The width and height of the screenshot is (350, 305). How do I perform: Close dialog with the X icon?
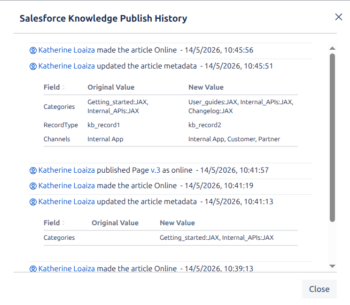click(338, 17)
